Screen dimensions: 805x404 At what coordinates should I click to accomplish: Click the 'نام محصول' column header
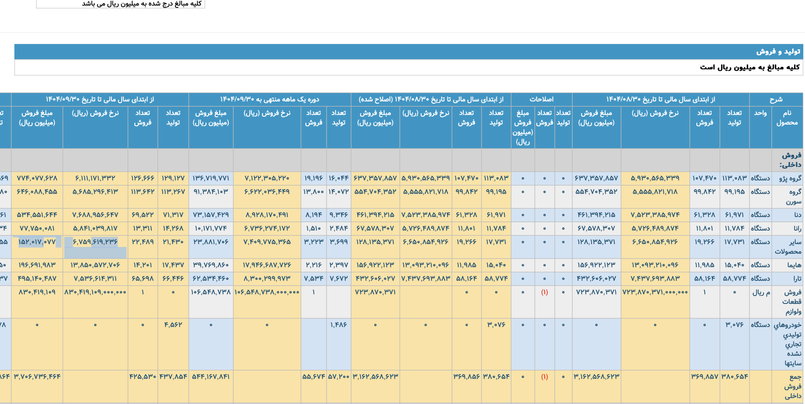(x=787, y=118)
